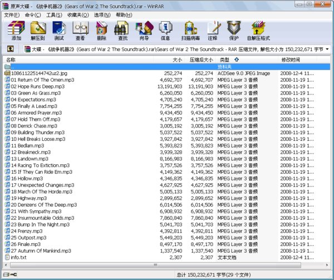
Task: Click the JPEG icon of 108611225144742uz2.jpg
Action: [x=7, y=73]
